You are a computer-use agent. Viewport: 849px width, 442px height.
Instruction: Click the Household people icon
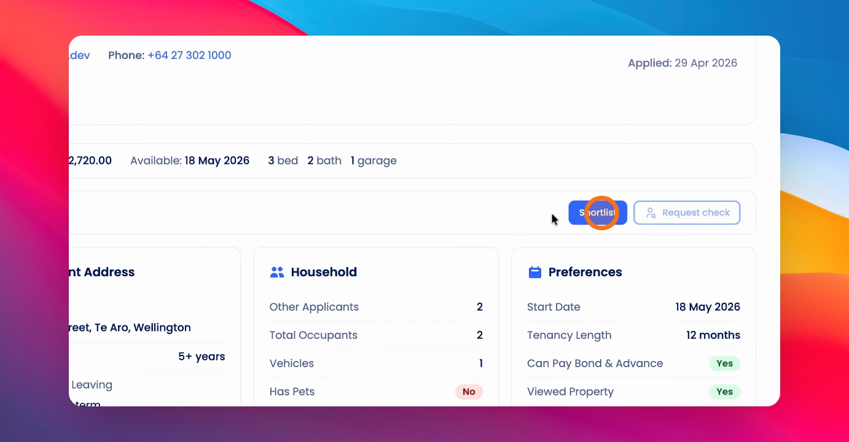click(x=277, y=272)
